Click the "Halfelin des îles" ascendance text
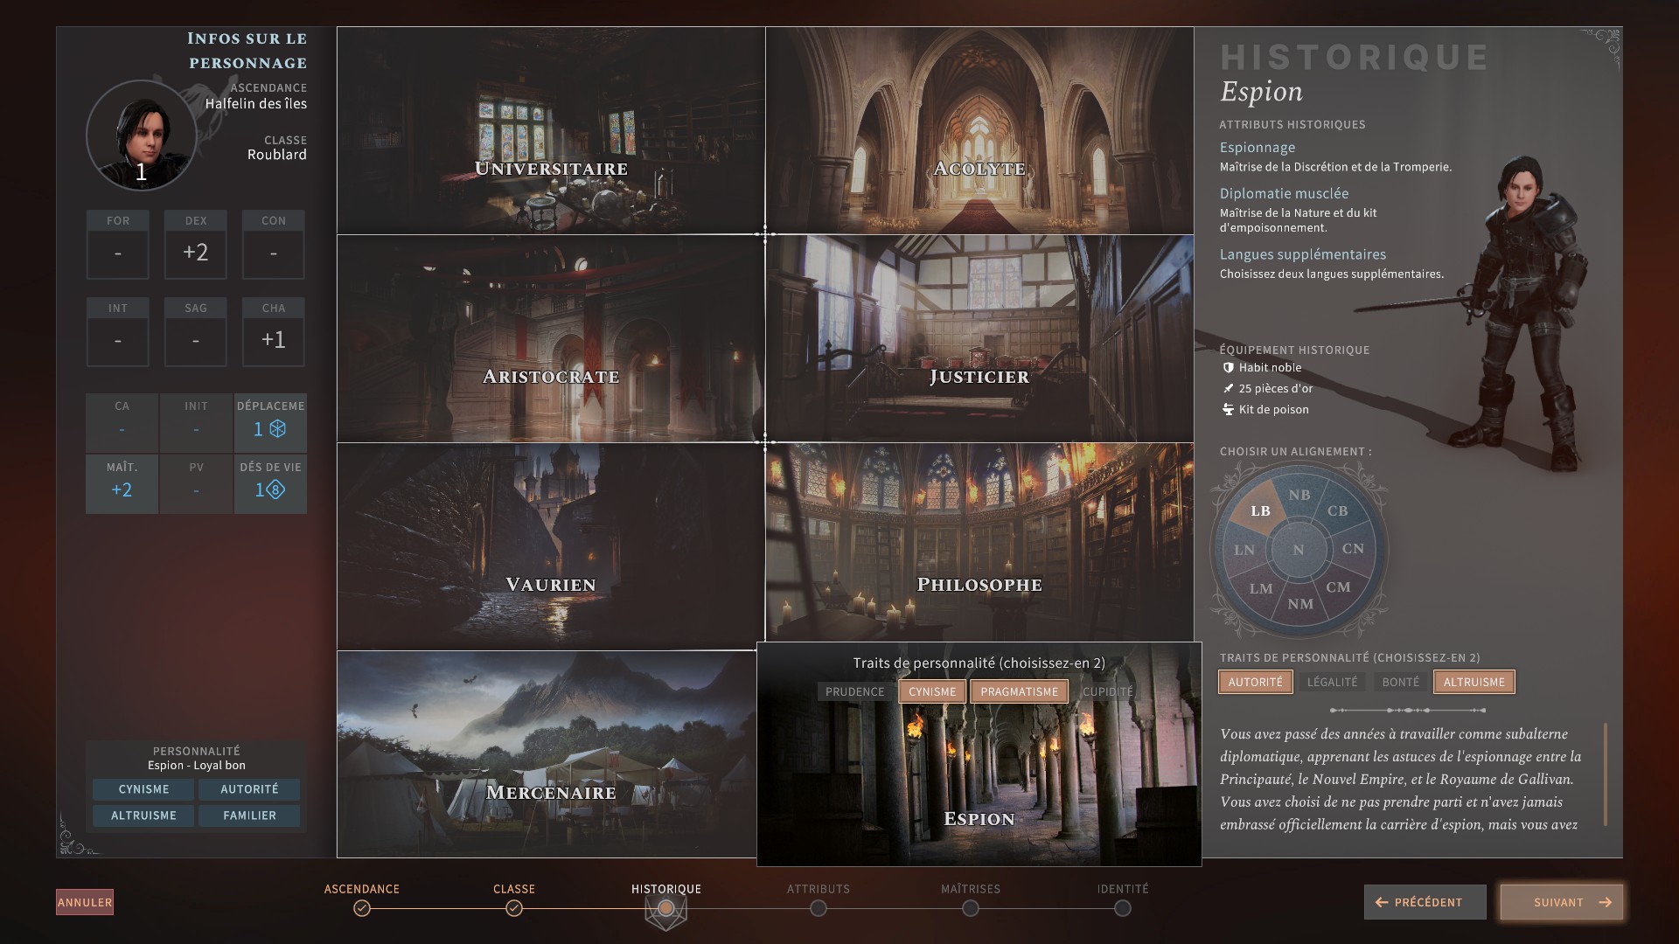Image resolution: width=1679 pixels, height=944 pixels. pos(256,104)
